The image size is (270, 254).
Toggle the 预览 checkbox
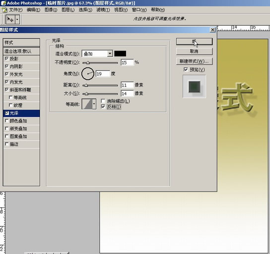point(186,69)
